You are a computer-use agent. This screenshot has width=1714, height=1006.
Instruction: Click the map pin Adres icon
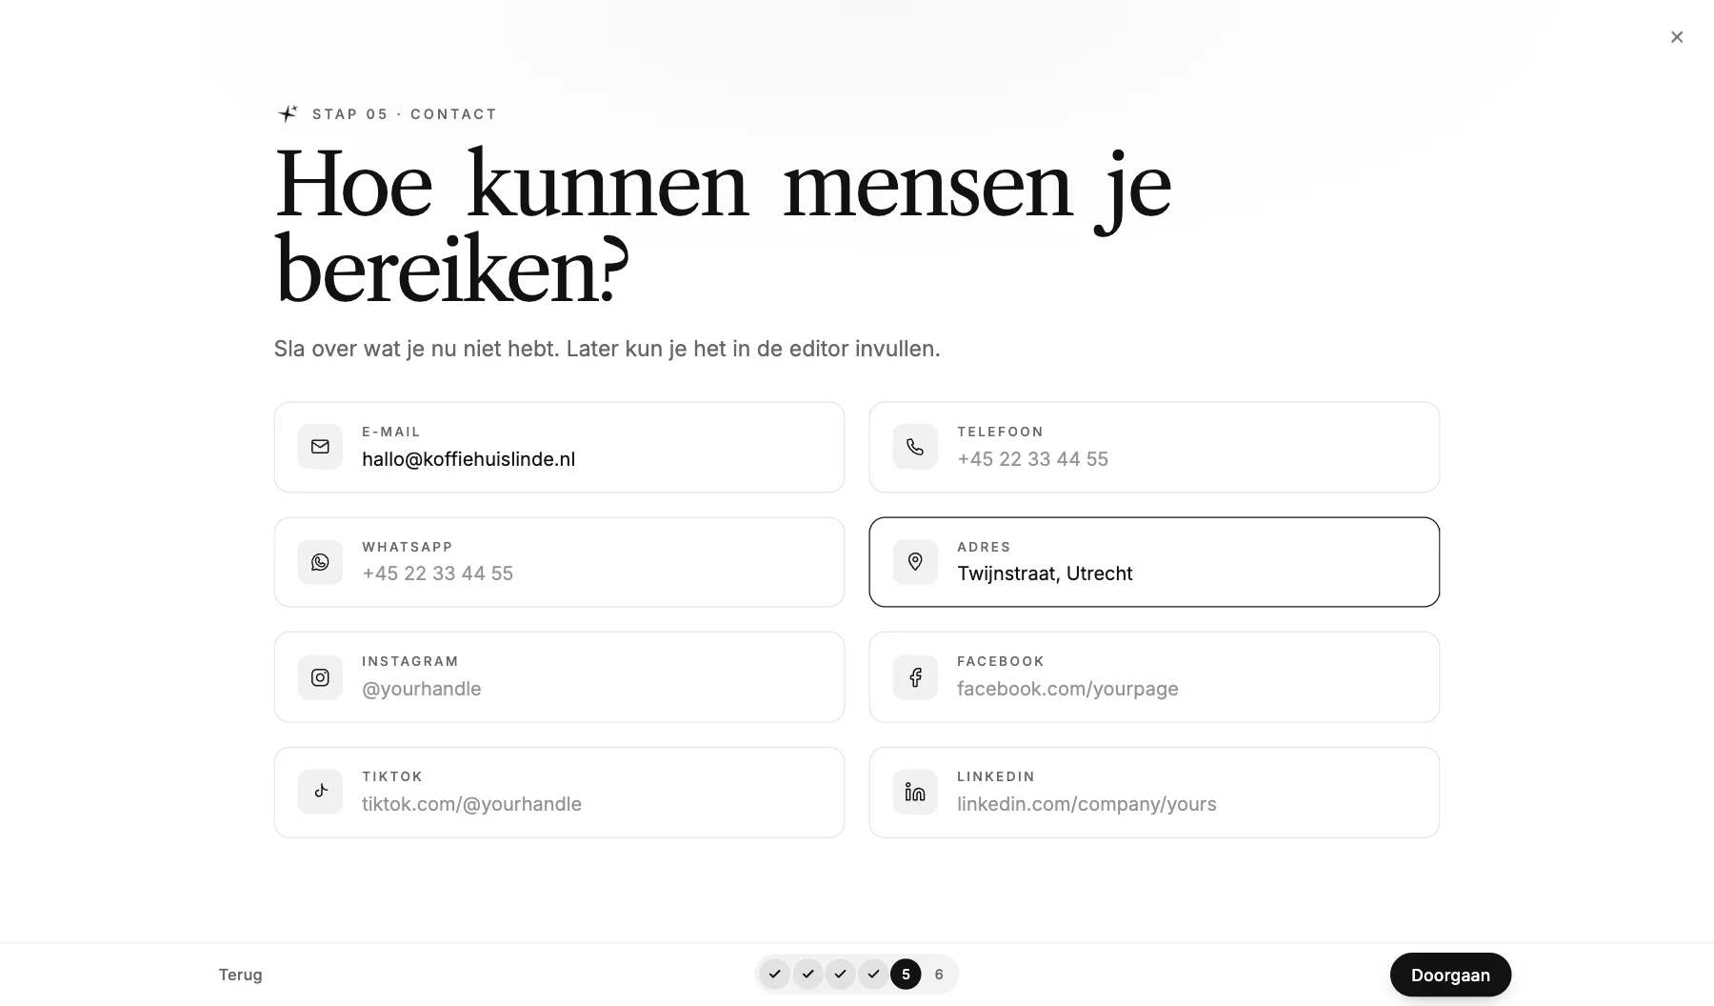coord(915,562)
